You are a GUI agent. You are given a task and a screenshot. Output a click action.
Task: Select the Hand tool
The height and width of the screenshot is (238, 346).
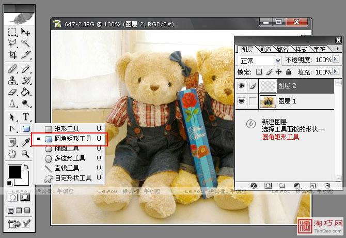[12, 154]
